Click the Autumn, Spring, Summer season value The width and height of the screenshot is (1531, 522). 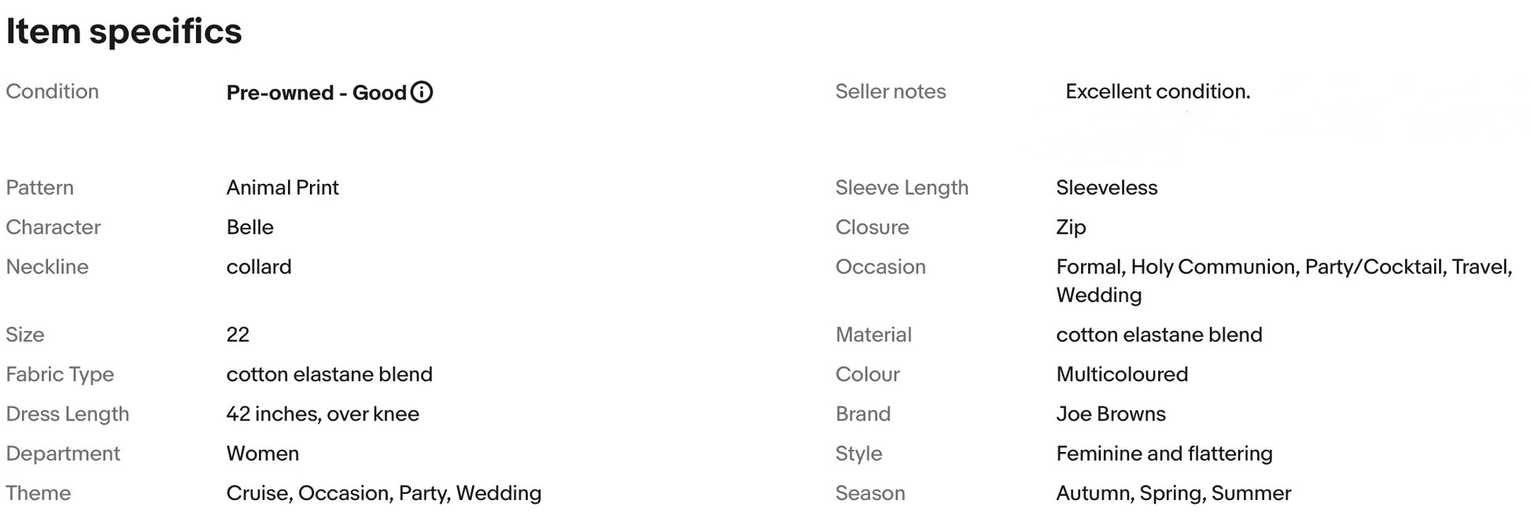[x=1173, y=494]
